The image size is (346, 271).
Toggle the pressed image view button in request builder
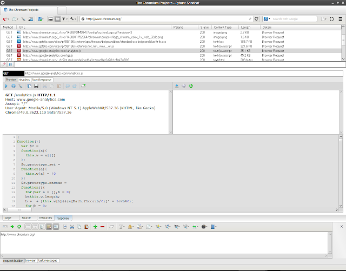coord(56,227)
